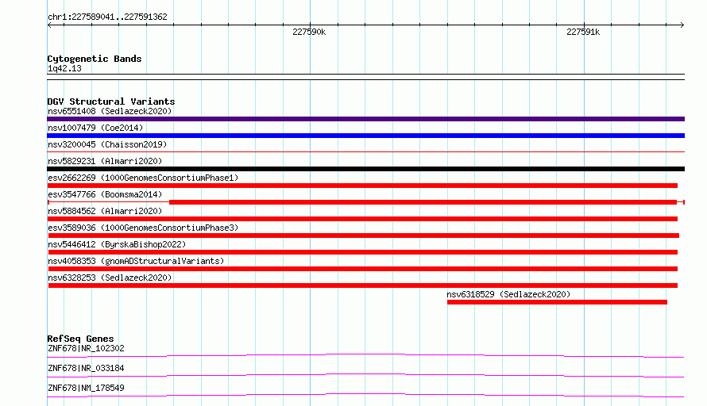The width and height of the screenshot is (707, 406).
Task: Open variant label nsv6551408 (Sedlazeck2020)
Action: 110,111
